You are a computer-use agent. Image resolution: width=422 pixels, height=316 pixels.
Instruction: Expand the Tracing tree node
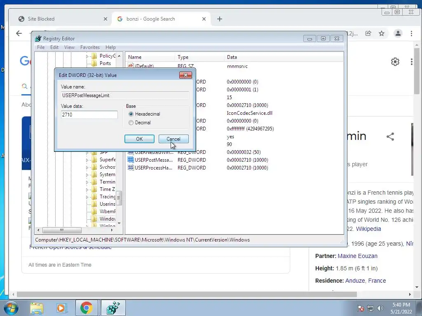coord(87,197)
